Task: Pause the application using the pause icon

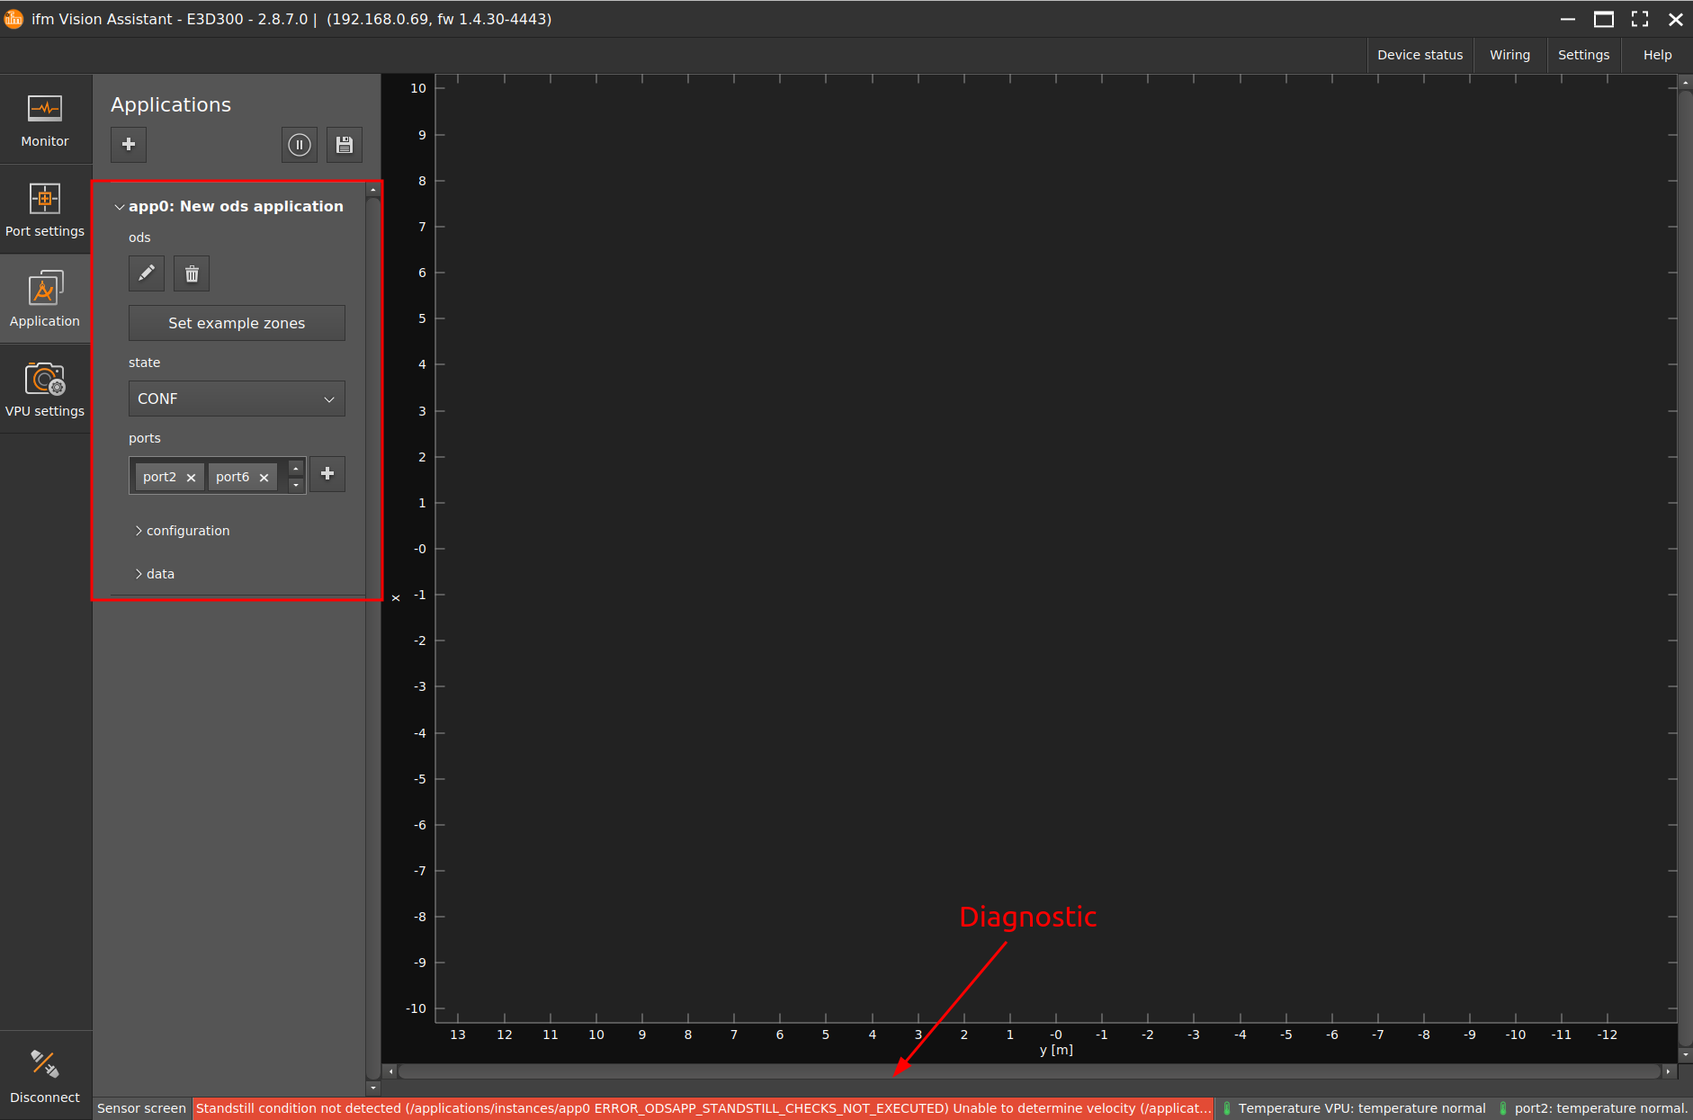Action: 299,144
